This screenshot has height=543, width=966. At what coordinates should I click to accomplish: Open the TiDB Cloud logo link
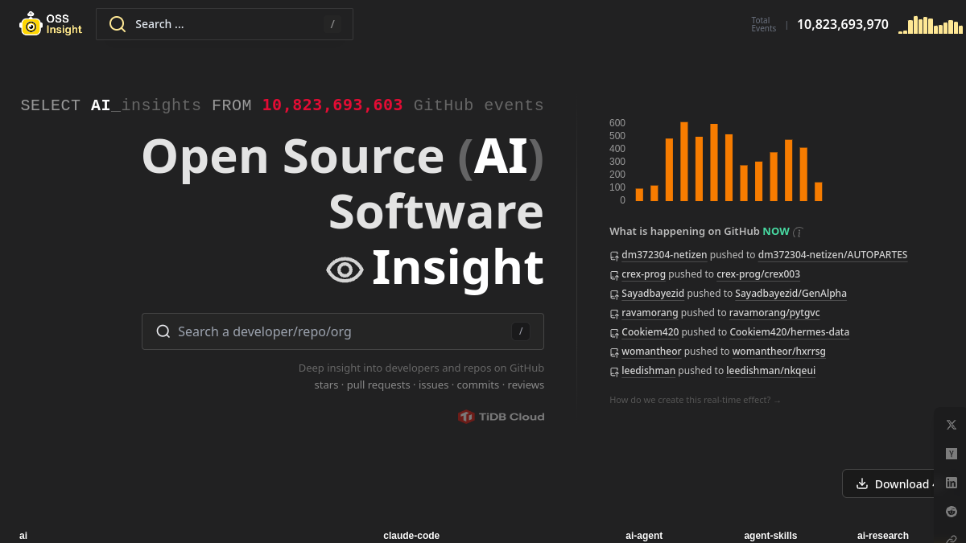(501, 417)
